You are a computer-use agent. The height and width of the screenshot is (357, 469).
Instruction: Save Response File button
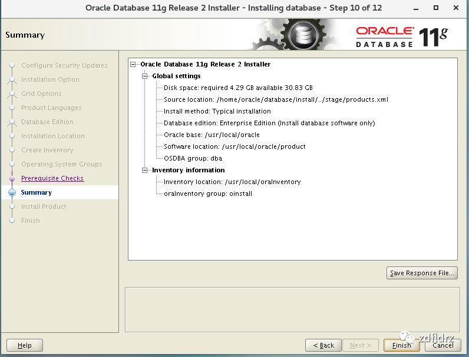[422, 273]
